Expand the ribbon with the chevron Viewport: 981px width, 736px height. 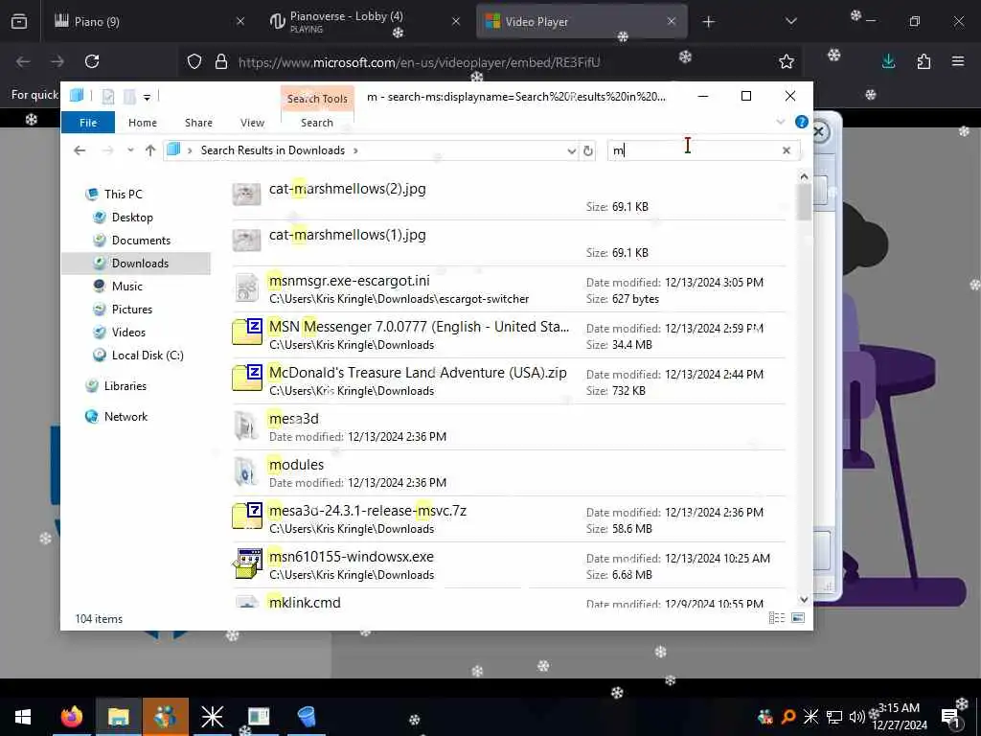click(781, 122)
